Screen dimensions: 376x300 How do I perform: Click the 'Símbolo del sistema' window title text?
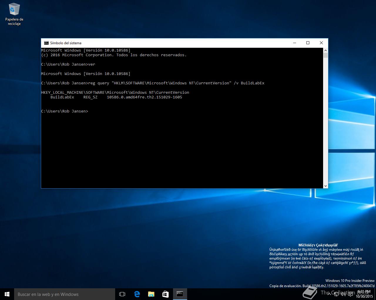click(66, 43)
